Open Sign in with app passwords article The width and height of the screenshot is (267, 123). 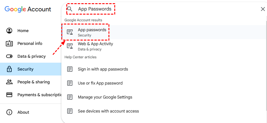(x=103, y=69)
